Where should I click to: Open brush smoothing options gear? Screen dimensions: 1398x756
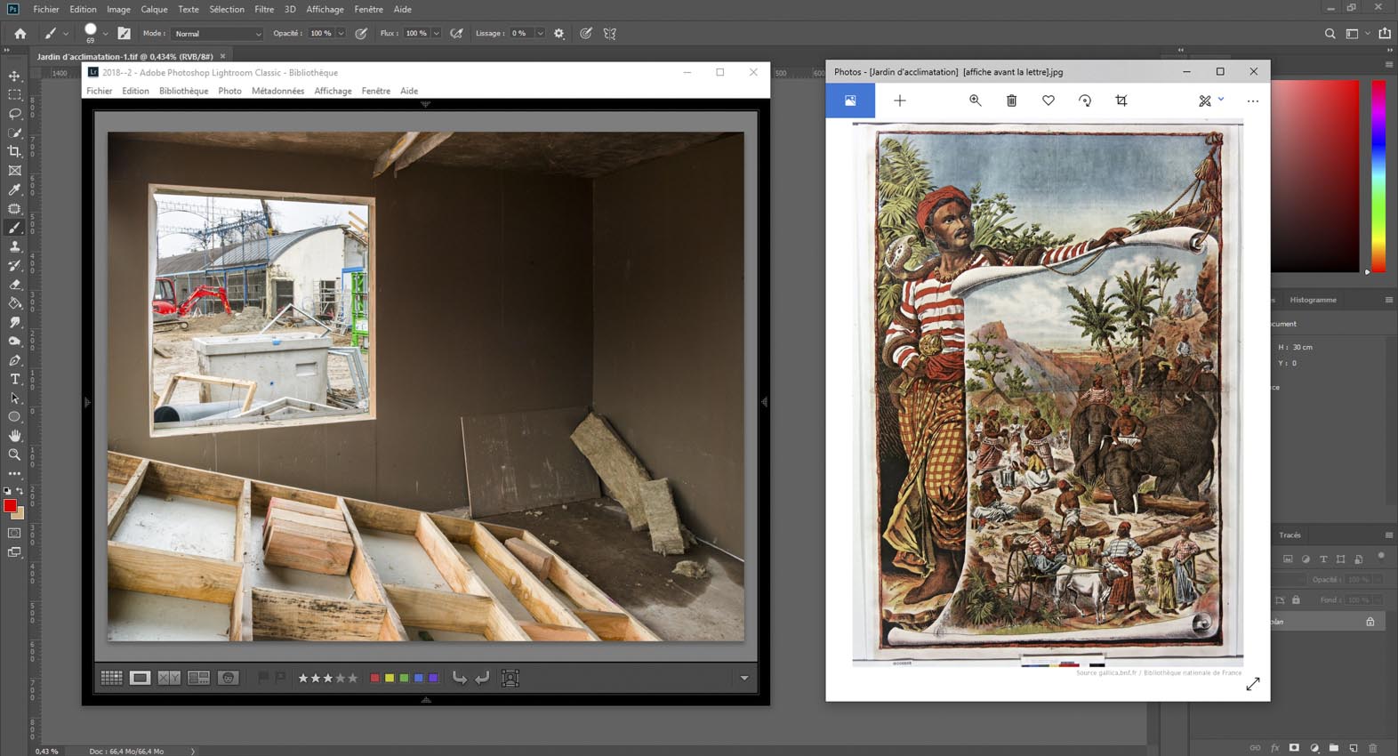click(558, 33)
